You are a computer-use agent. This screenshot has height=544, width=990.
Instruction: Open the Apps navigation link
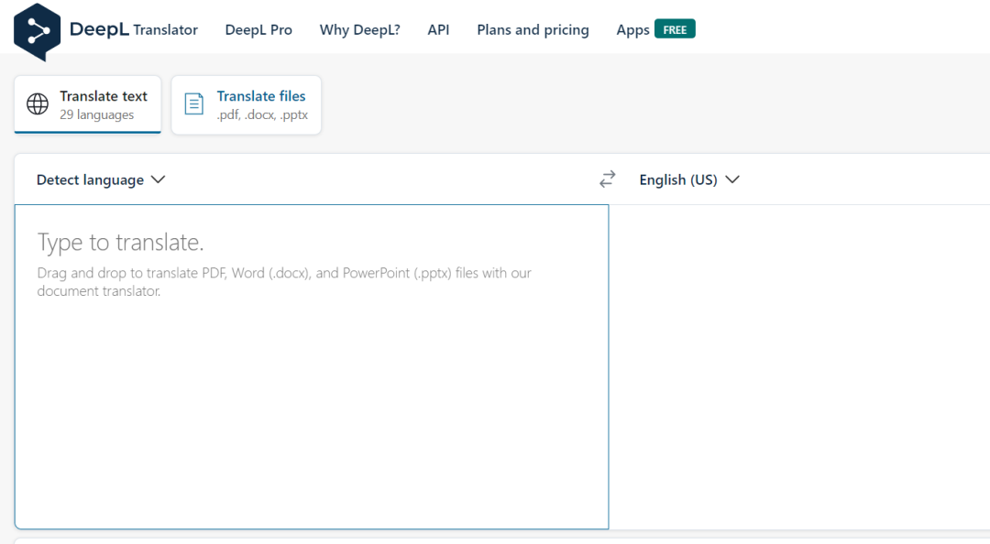632,29
